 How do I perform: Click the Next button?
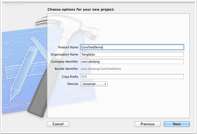pos(177,124)
